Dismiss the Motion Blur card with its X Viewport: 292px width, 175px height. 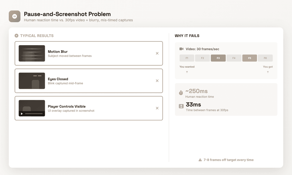[x=157, y=53]
